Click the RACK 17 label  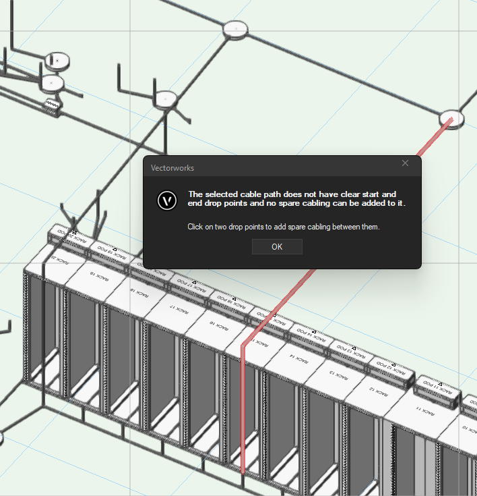click(178, 309)
